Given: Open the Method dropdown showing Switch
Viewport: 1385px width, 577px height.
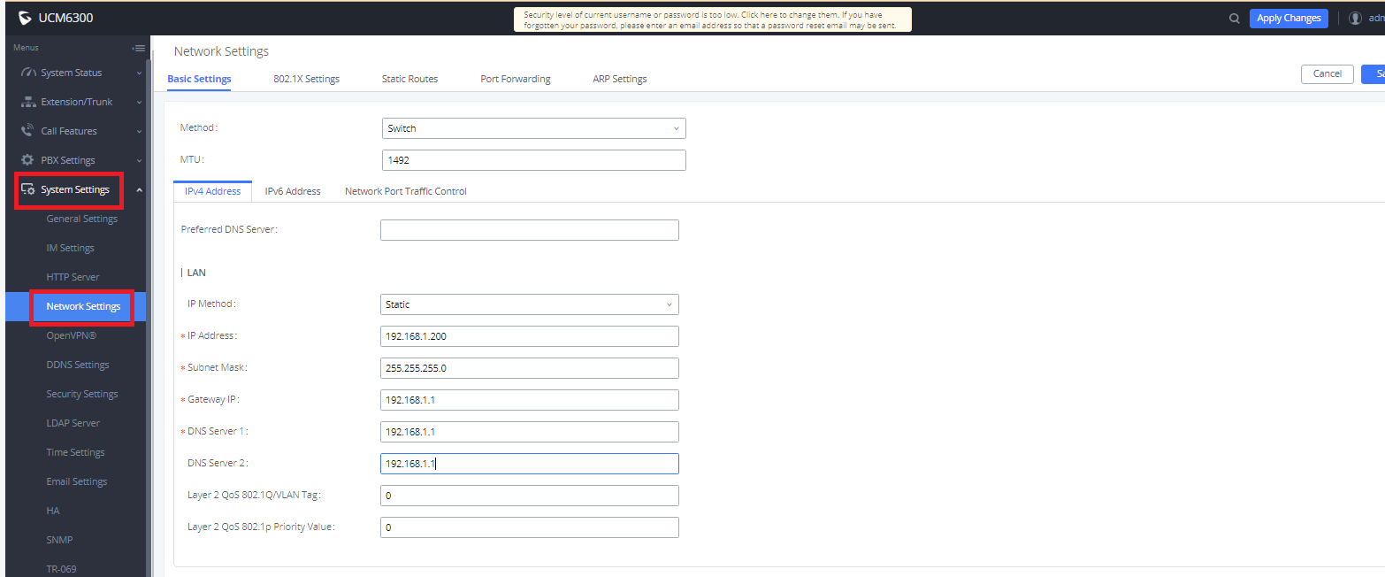Looking at the screenshot, I should pos(533,128).
